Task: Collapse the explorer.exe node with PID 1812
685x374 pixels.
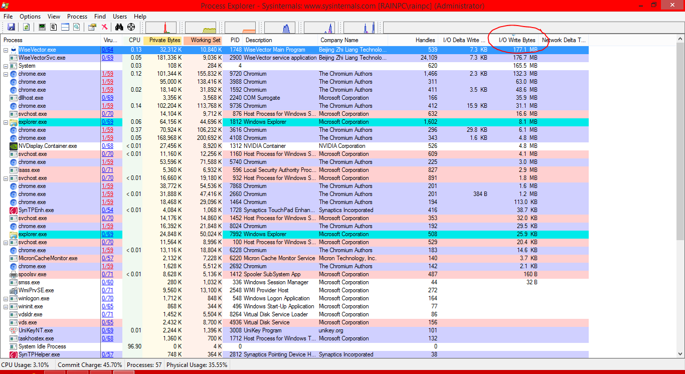Action: coord(6,122)
